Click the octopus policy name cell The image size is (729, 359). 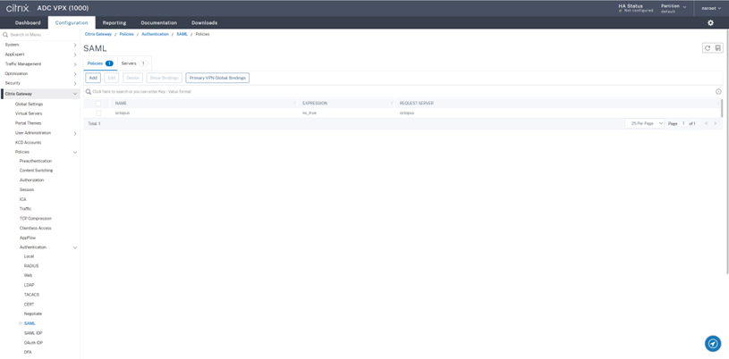[x=123, y=113]
